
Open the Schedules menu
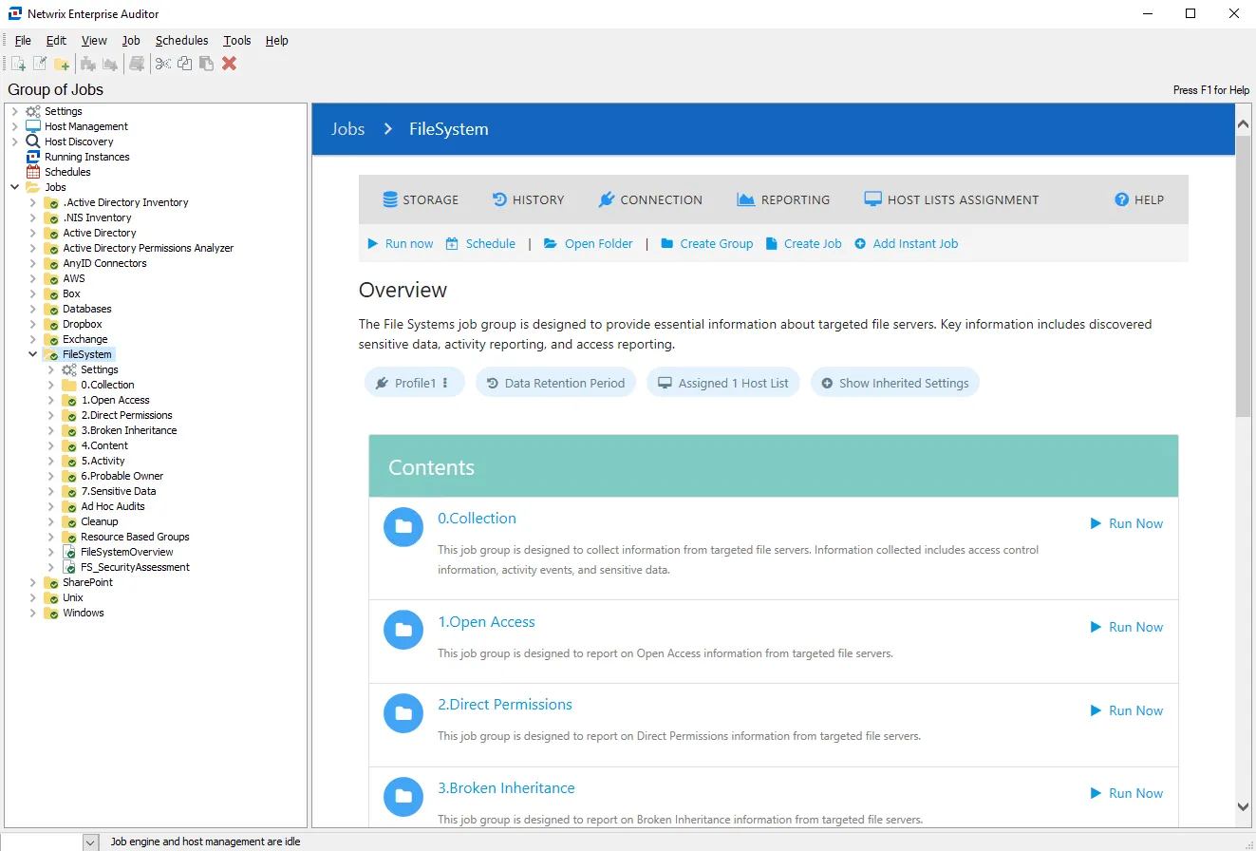[181, 41]
